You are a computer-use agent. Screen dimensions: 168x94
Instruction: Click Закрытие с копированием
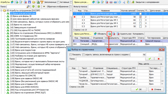147,2
